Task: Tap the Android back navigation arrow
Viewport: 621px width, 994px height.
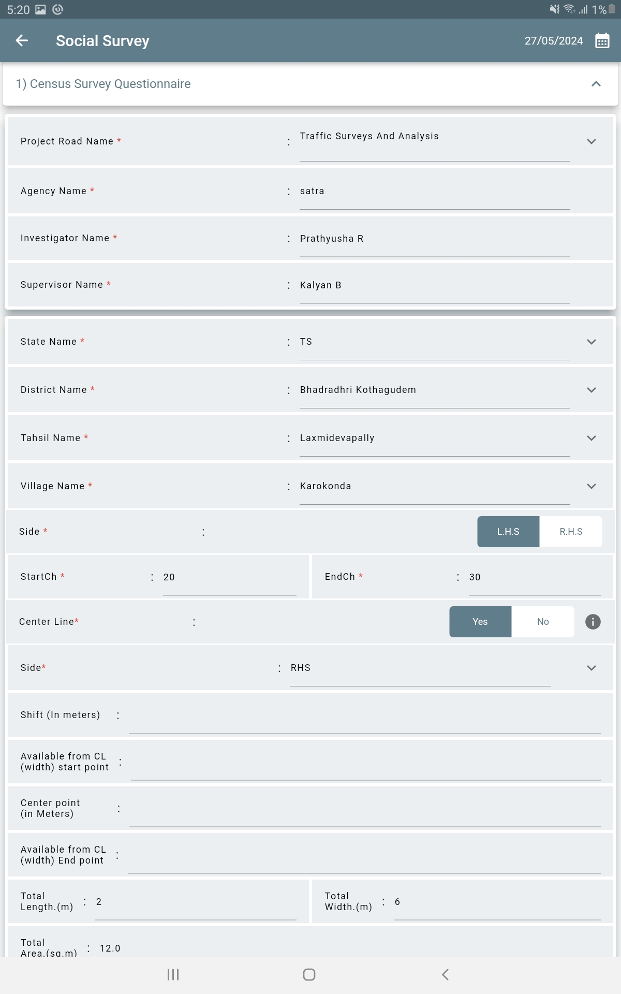Action: (x=445, y=975)
